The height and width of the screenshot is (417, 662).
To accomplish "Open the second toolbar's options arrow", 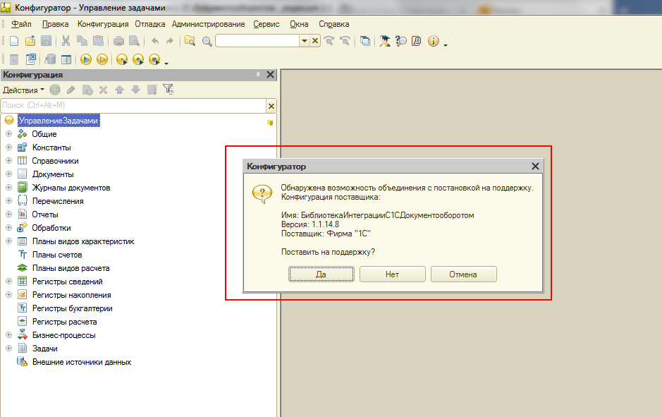I will click(166, 64).
